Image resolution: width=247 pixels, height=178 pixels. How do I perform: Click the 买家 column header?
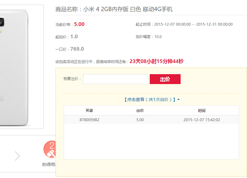[89, 111]
